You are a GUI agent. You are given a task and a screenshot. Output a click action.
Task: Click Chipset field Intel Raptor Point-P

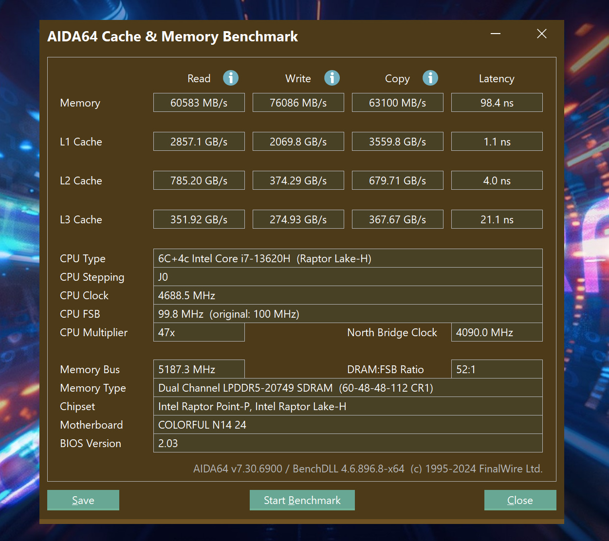(348, 406)
